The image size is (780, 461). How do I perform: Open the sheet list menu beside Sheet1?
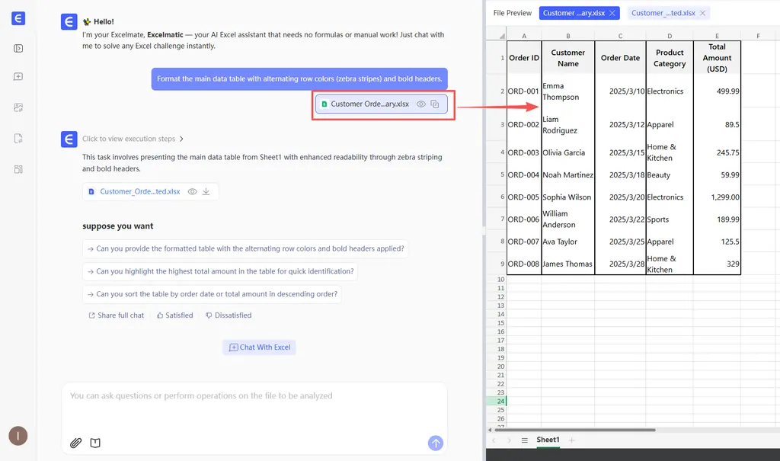coord(524,440)
